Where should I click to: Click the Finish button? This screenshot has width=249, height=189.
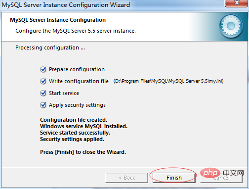(174, 178)
